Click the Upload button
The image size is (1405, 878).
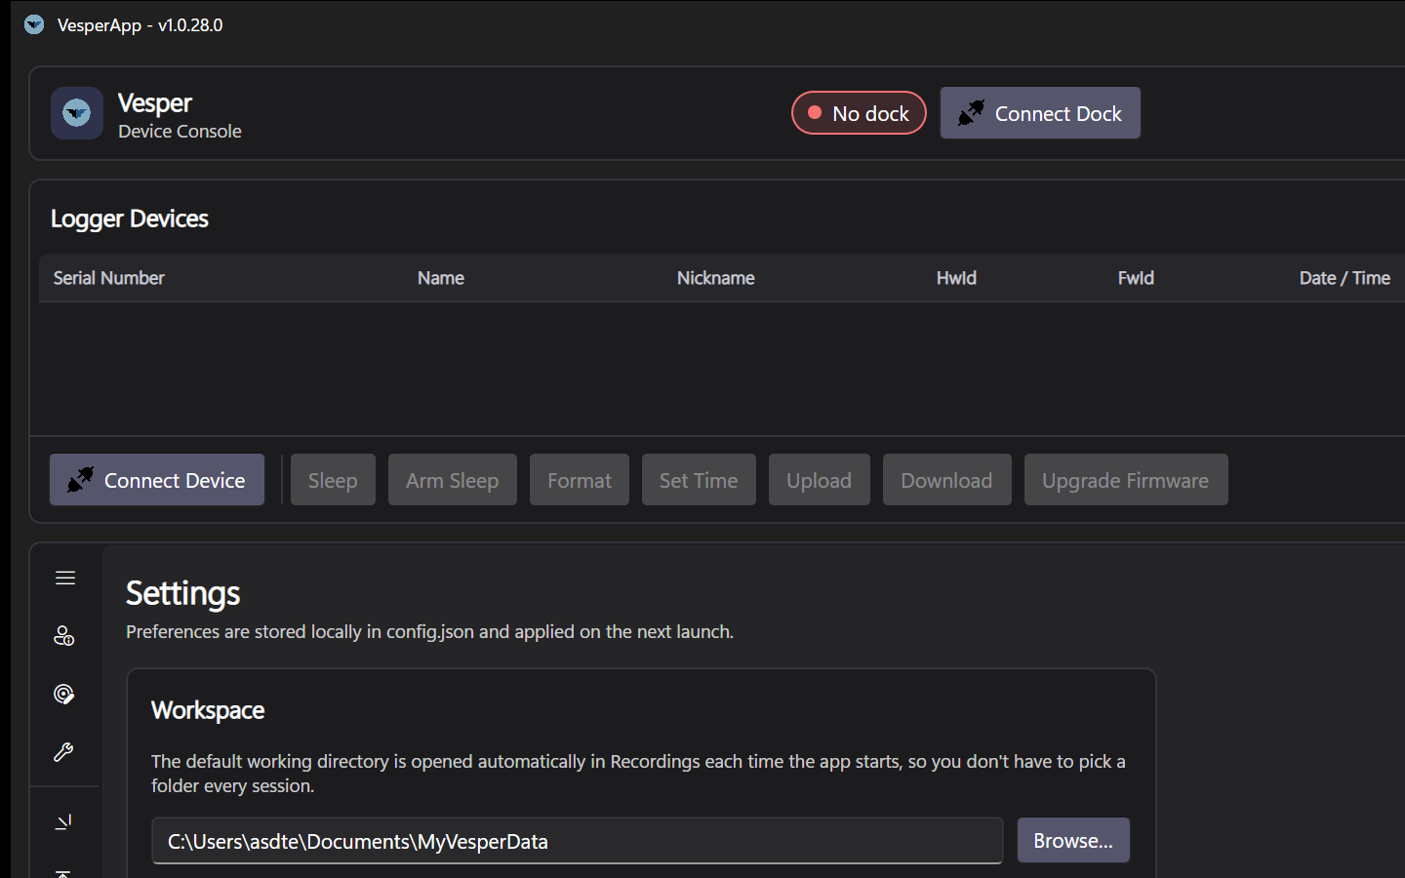click(820, 480)
